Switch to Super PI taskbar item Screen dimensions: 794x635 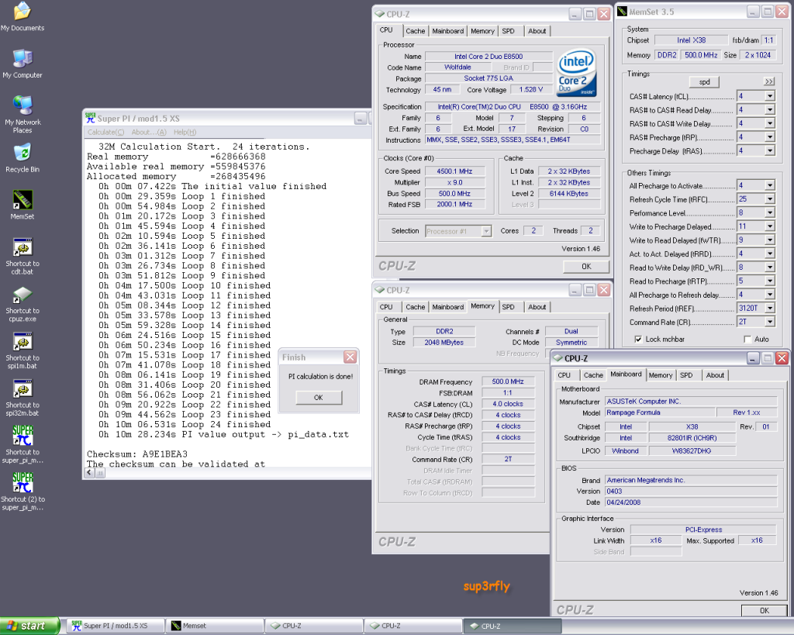pyautogui.click(x=116, y=626)
